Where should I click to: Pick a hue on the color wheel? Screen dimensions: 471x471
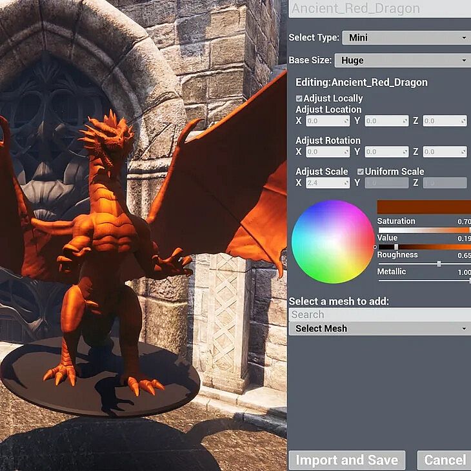click(333, 241)
